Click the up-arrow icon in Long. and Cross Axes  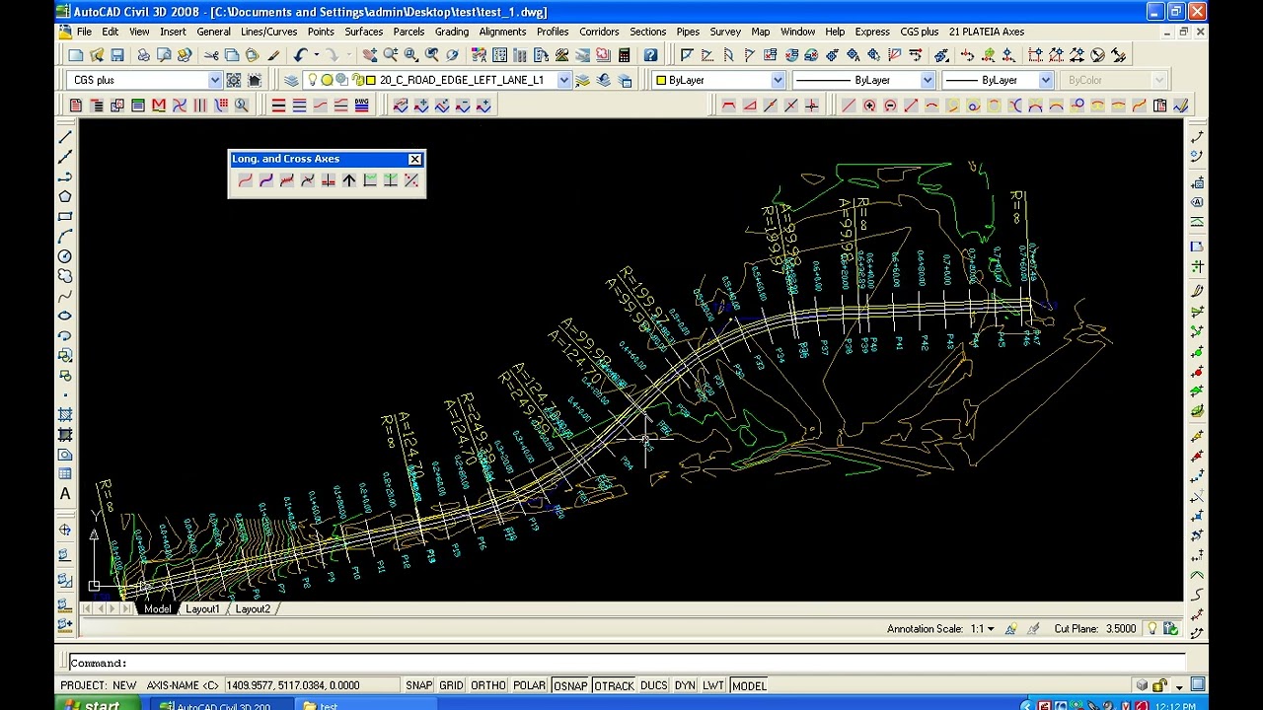tap(349, 180)
